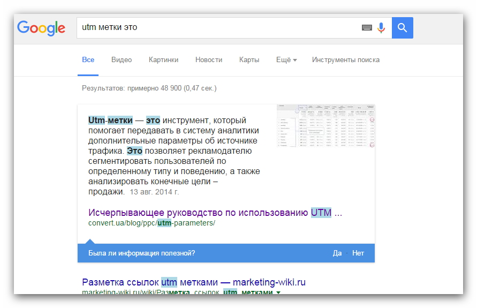Click the snippet date '13 авг. 2014 г.'
Image resolution: width=477 pixels, height=308 pixels.
(154, 192)
